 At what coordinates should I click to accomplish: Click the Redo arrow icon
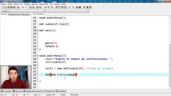tap(26, 7)
